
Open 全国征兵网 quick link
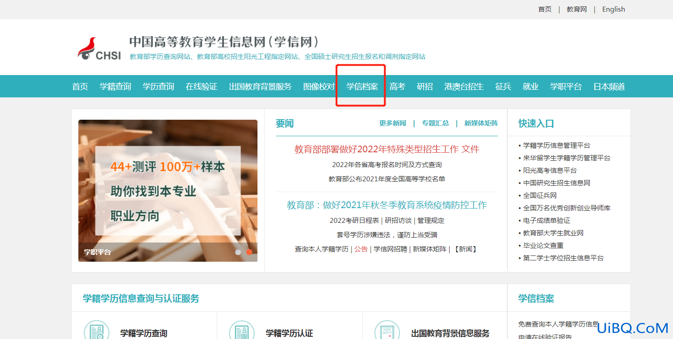click(x=540, y=196)
